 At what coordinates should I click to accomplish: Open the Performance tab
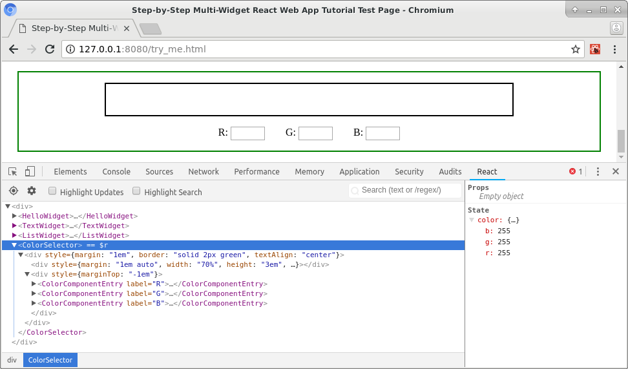[x=256, y=171]
